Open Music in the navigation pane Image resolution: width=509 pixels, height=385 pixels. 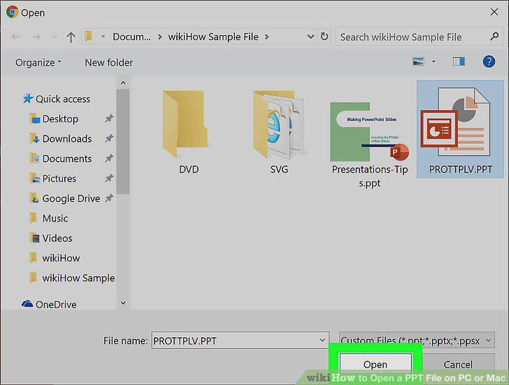pos(48,218)
